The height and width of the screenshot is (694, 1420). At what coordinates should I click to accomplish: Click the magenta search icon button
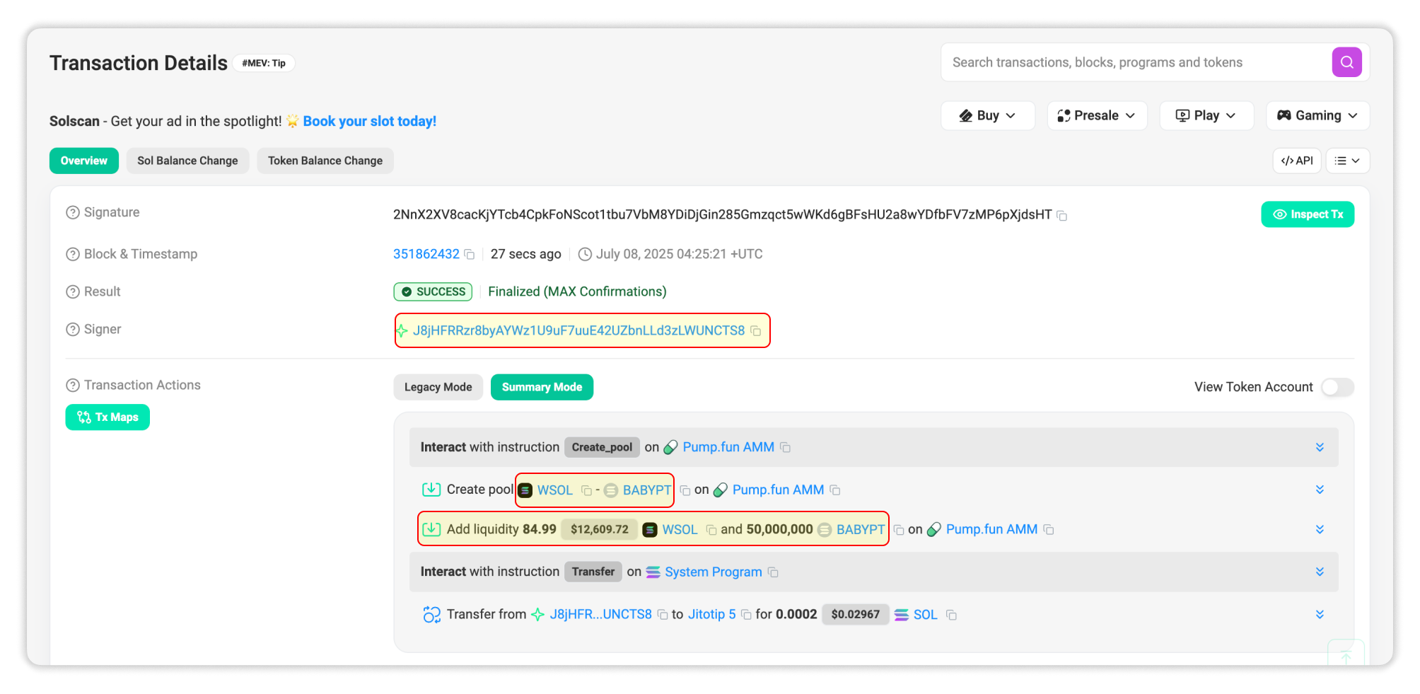tap(1346, 62)
